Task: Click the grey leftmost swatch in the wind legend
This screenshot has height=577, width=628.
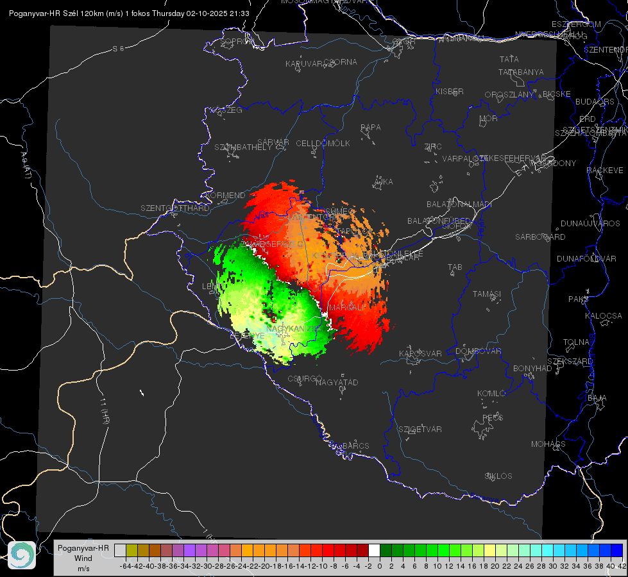Action: 120,550
